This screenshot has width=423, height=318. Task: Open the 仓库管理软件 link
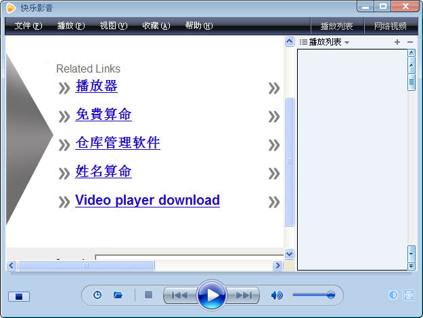pos(118,142)
